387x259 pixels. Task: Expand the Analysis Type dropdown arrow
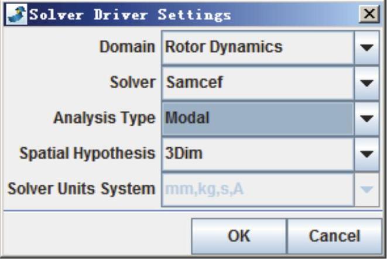(x=367, y=118)
